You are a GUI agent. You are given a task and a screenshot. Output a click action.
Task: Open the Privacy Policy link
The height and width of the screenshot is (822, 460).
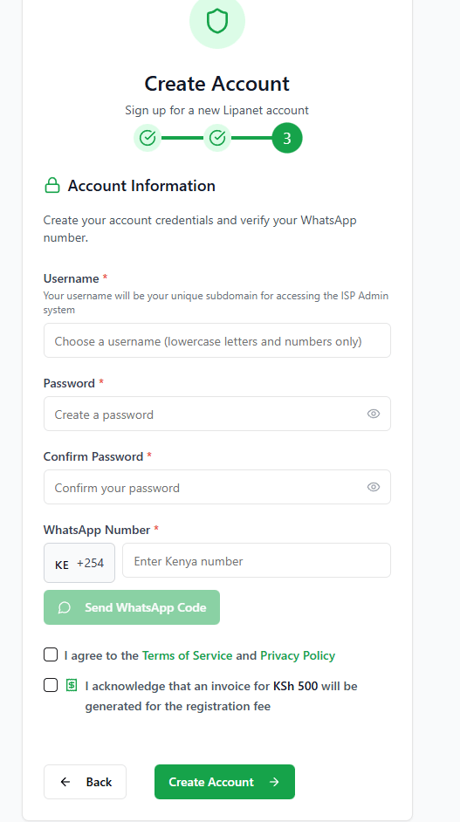point(298,655)
